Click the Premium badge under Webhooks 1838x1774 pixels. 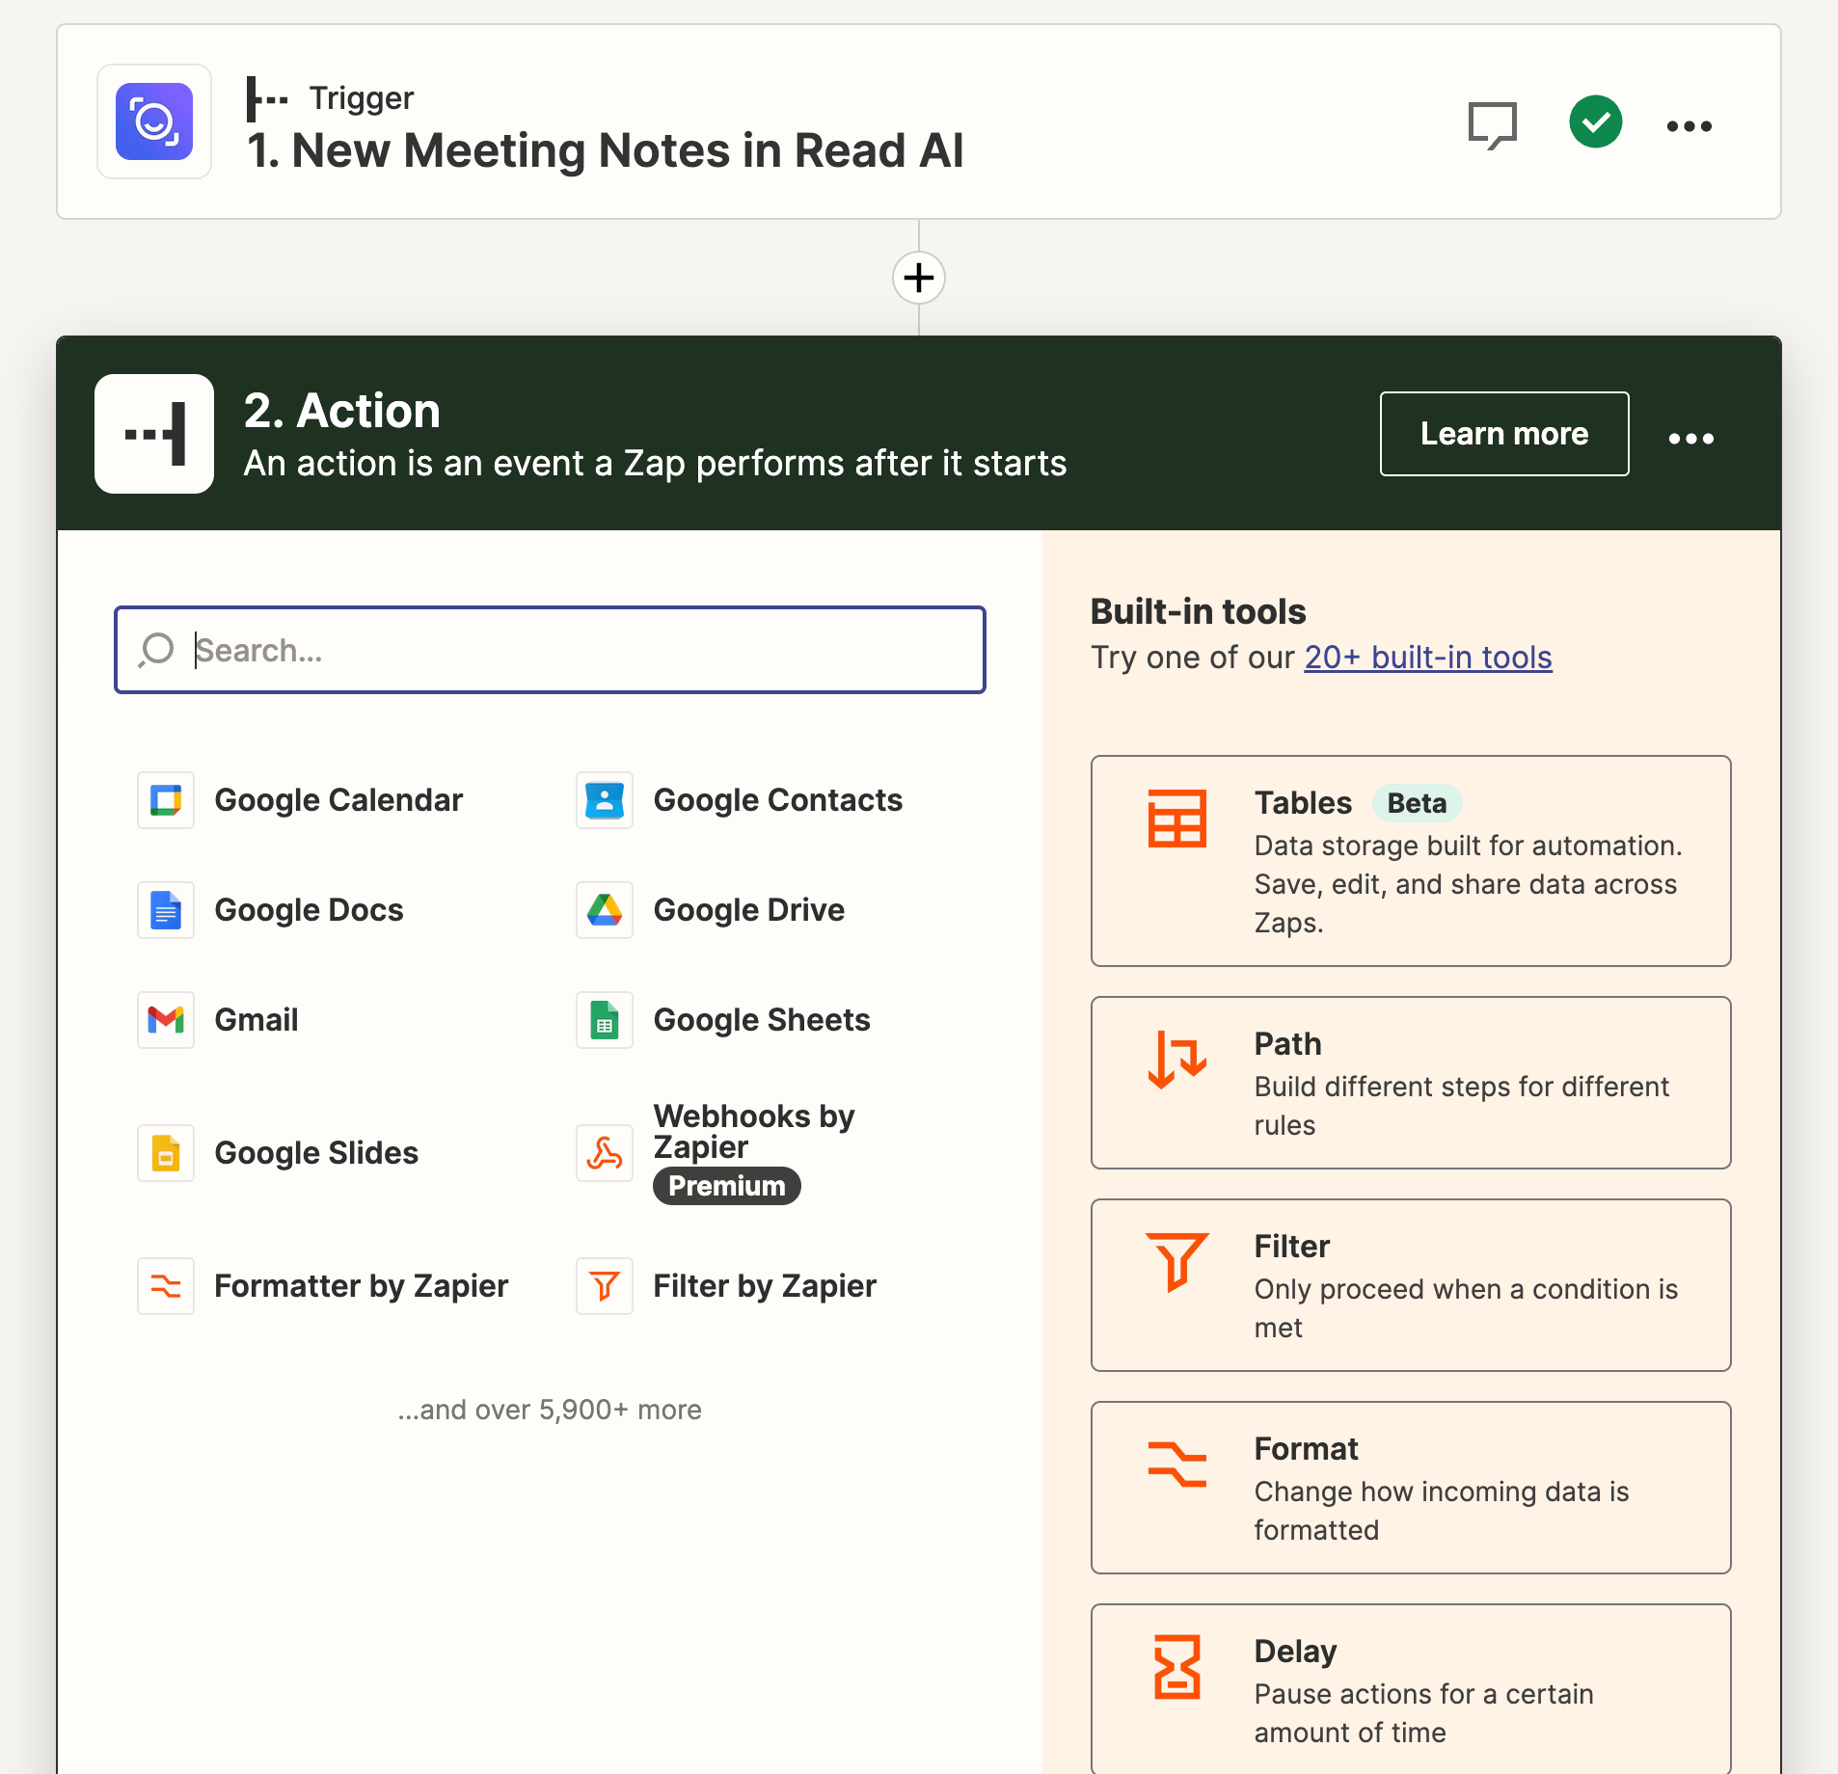pyautogui.click(x=726, y=1186)
